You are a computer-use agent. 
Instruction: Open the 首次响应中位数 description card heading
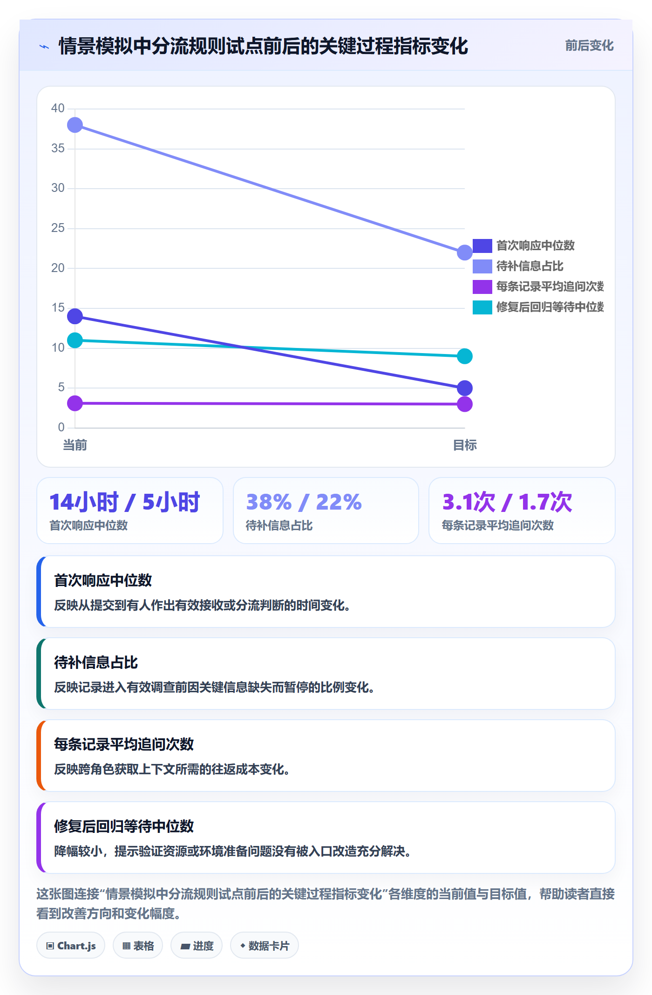tap(103, 580)
